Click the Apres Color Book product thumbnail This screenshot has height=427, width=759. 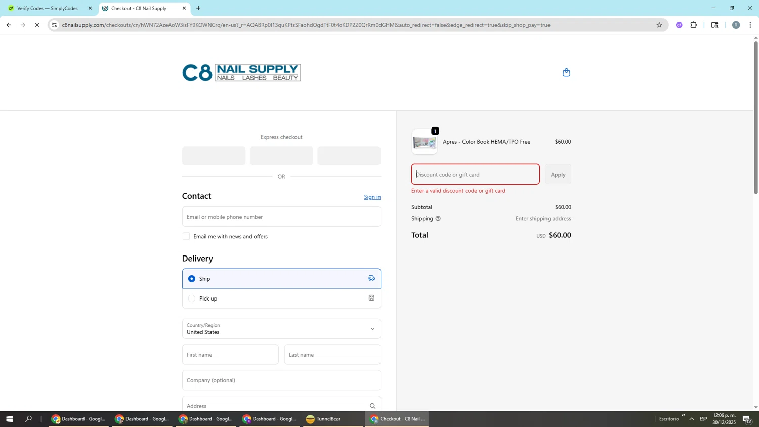(x=425, y=142)
